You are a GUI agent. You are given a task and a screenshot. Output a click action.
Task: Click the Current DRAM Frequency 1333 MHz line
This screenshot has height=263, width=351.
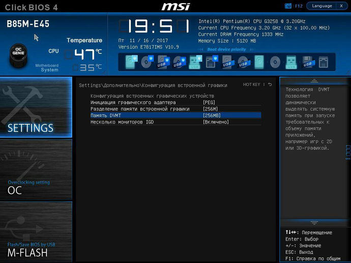[241, 35]
